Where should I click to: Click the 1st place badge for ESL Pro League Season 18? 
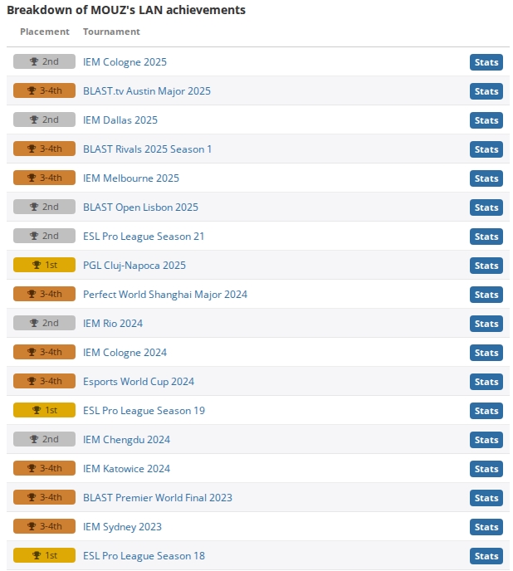click(x=45, y=555)
